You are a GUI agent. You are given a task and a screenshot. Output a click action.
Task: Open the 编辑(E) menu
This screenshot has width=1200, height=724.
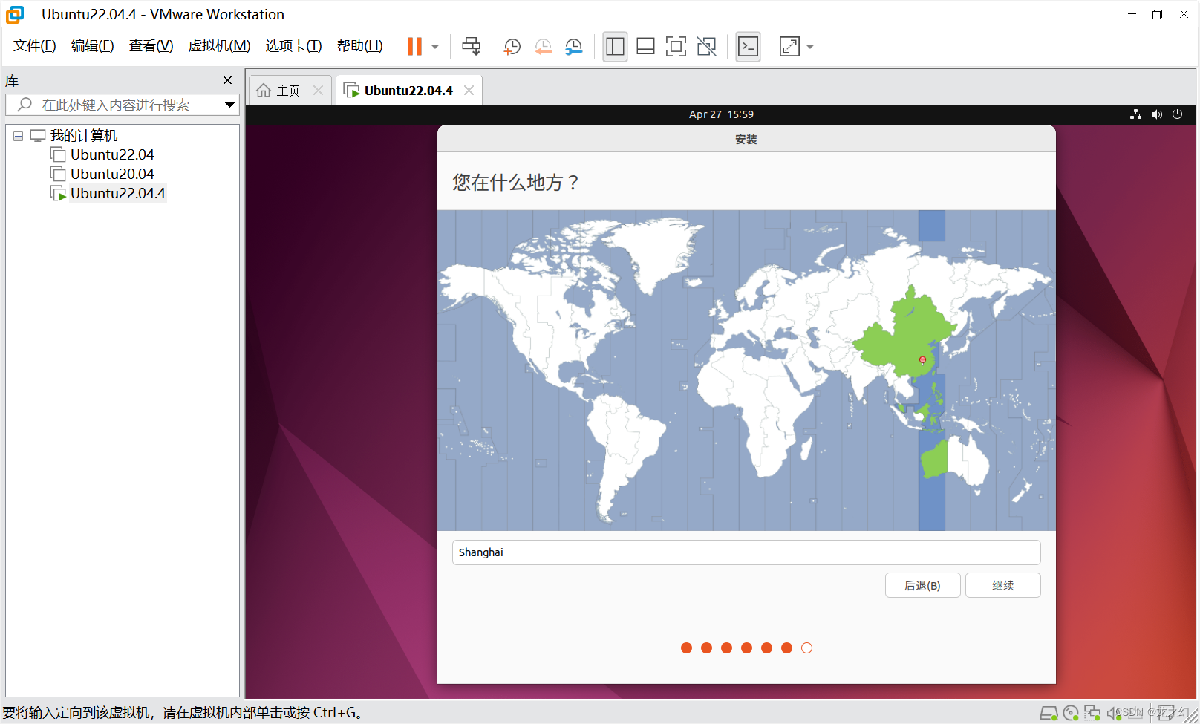pos(93,46)
